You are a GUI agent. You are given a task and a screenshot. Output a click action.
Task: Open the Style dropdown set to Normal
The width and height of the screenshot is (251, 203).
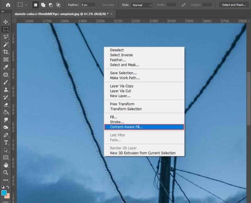[142, 5]
